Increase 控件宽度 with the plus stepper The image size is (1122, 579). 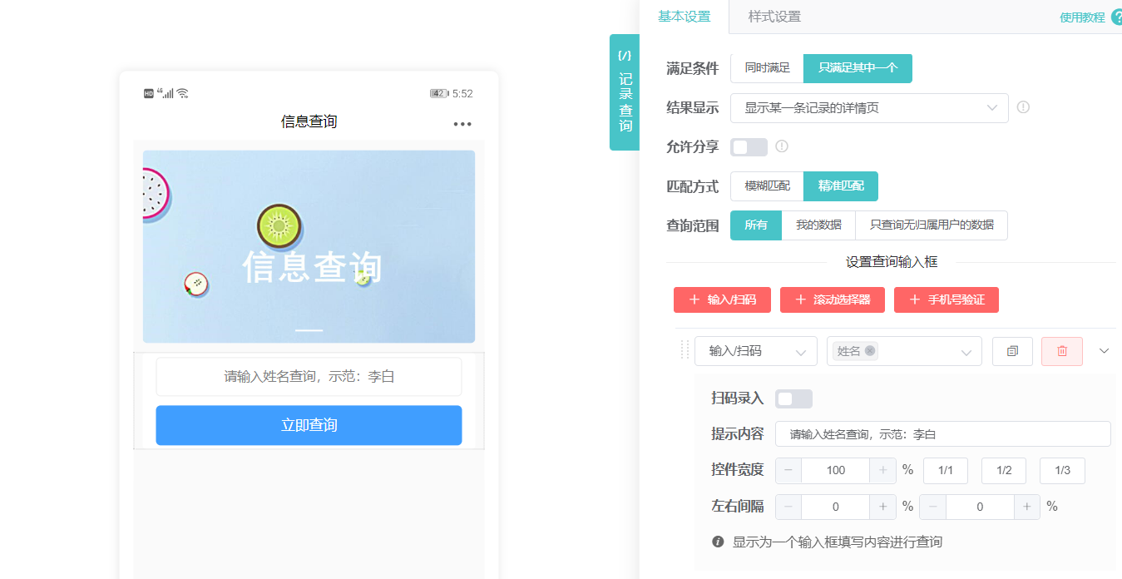click(882, 470)
